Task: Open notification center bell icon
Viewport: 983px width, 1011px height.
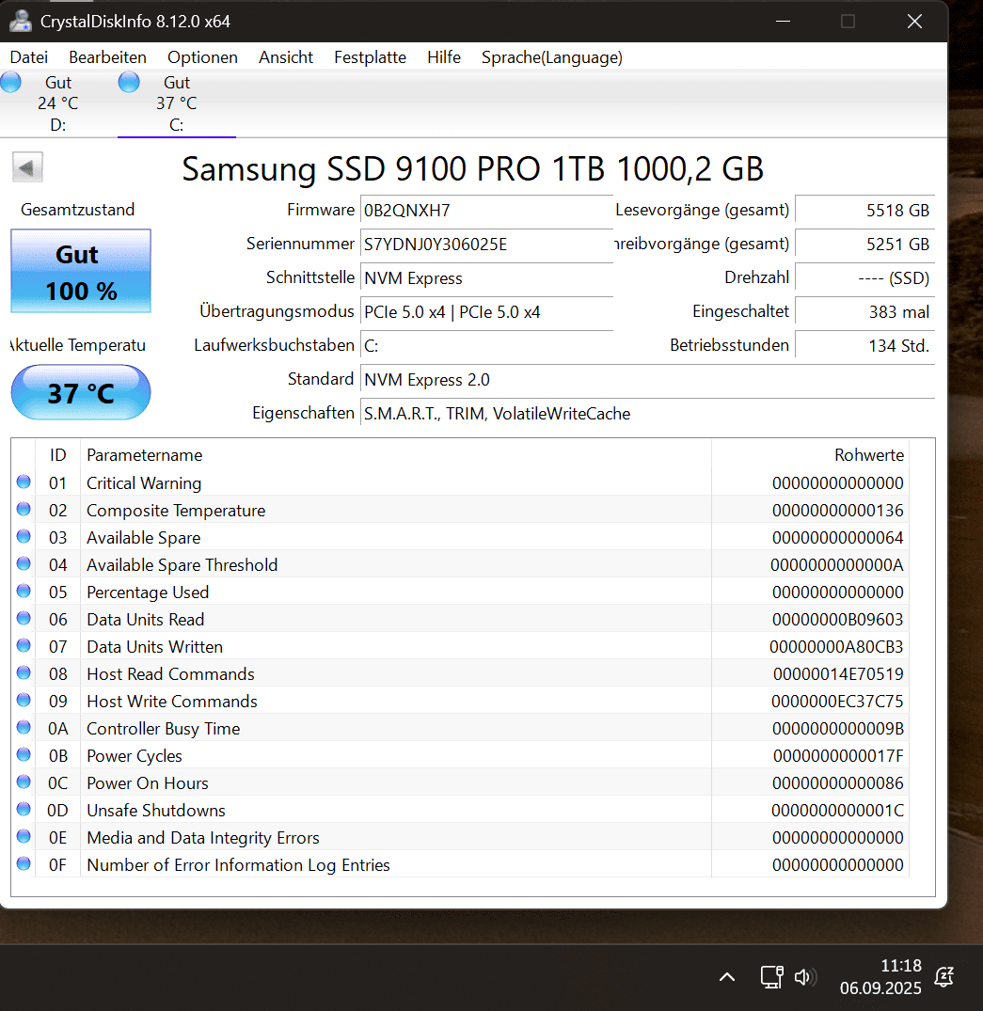Action: tap(943, 977)
